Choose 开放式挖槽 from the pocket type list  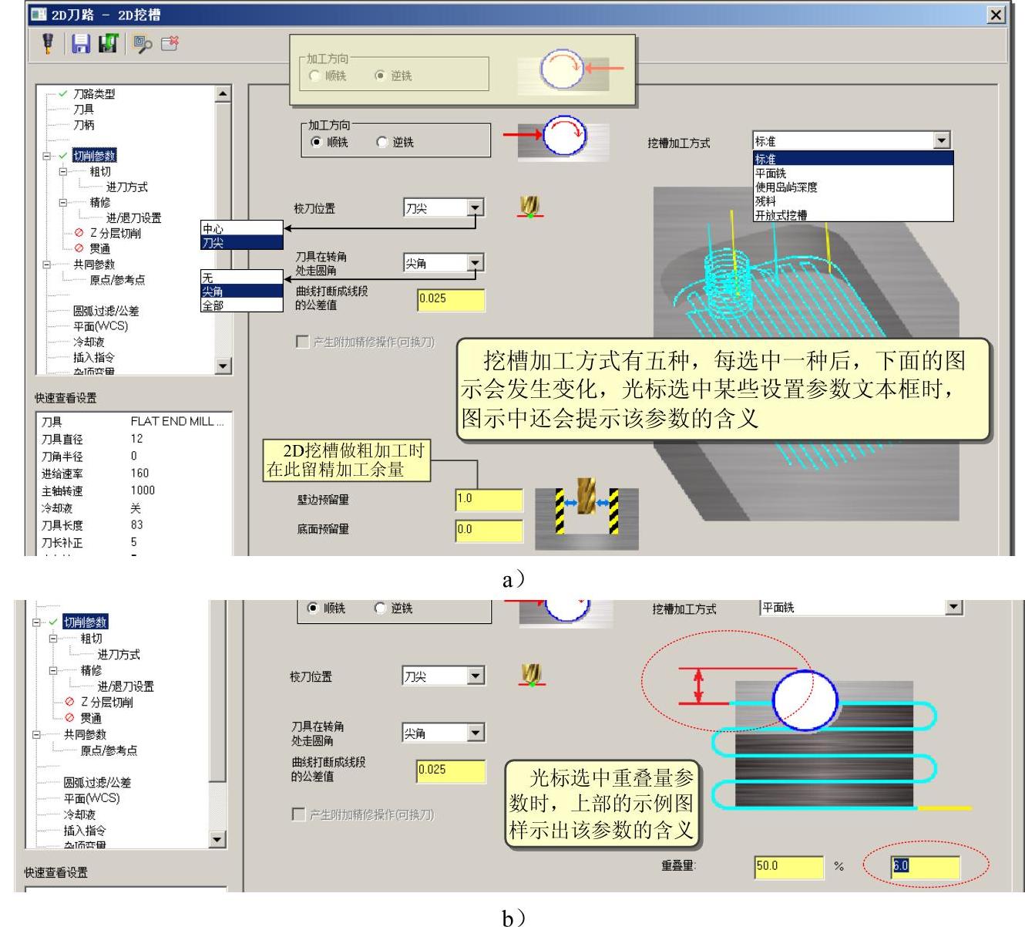pyautogui.click(x=781, y=215)
